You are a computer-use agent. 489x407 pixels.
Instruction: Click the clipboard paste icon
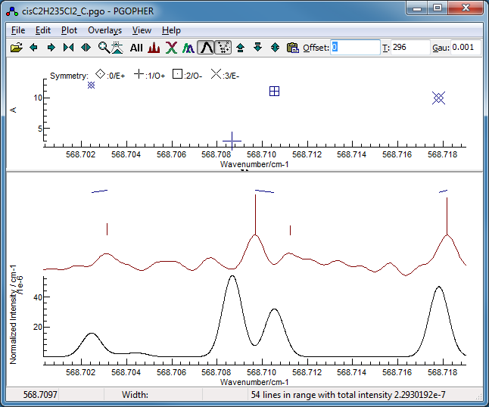pos(292,48)
